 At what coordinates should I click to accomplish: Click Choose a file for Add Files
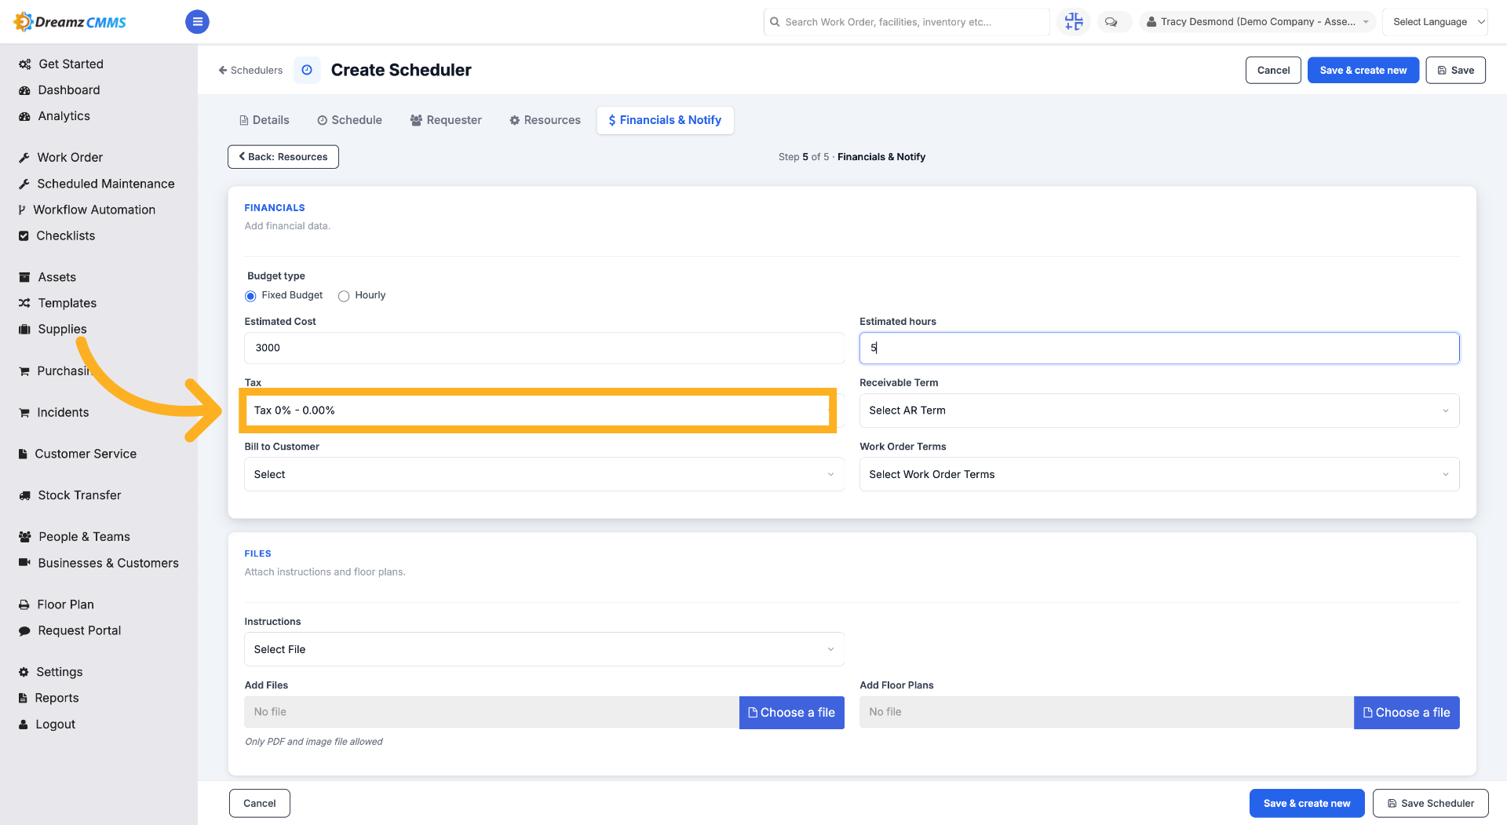pyautogui.click(x=791, y=712)
